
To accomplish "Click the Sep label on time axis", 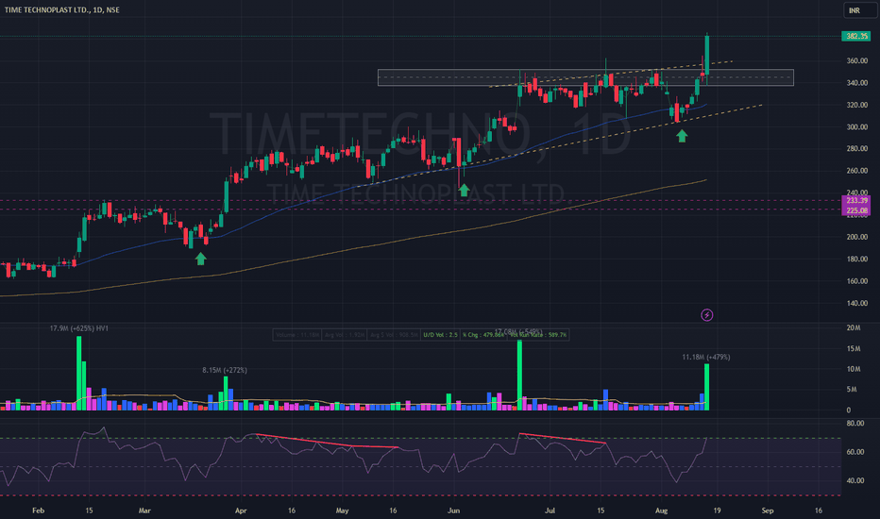I will [x=768, y=511].
